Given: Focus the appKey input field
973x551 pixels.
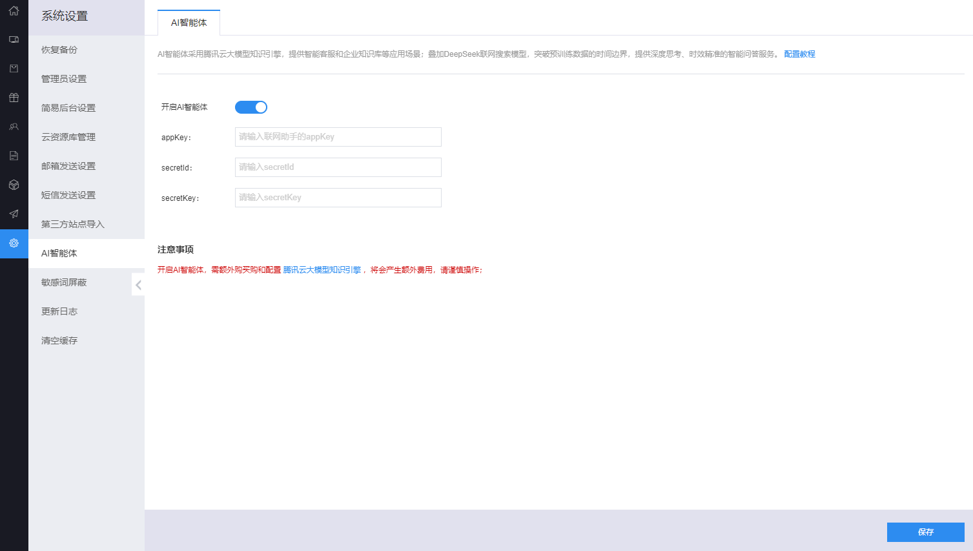Looking at the screenshot, I should click(x=338, y=137).
